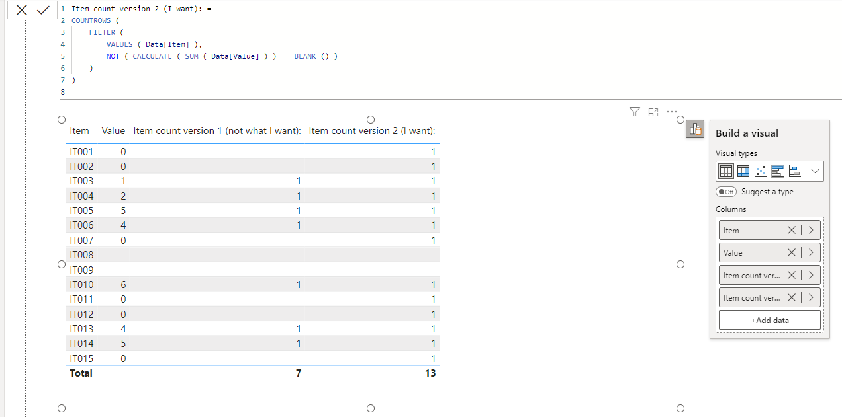Open the visual's more options ellipsis
The width and height of the screenshot is (842, 417).
(x=672, y=112)
